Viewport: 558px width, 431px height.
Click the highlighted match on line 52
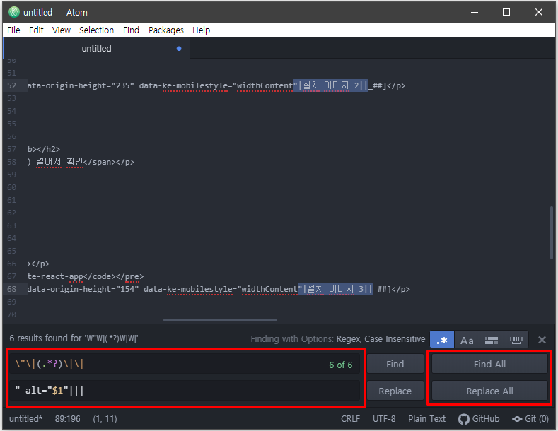(x=330, y=85)
